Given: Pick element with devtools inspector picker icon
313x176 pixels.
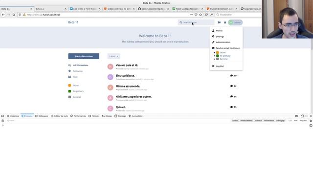Looking at the screenshot, I should (x=2, y=116).
